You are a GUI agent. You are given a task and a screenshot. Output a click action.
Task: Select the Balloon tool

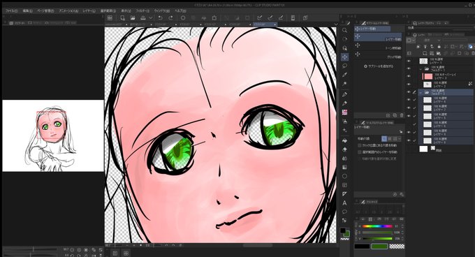344,212
